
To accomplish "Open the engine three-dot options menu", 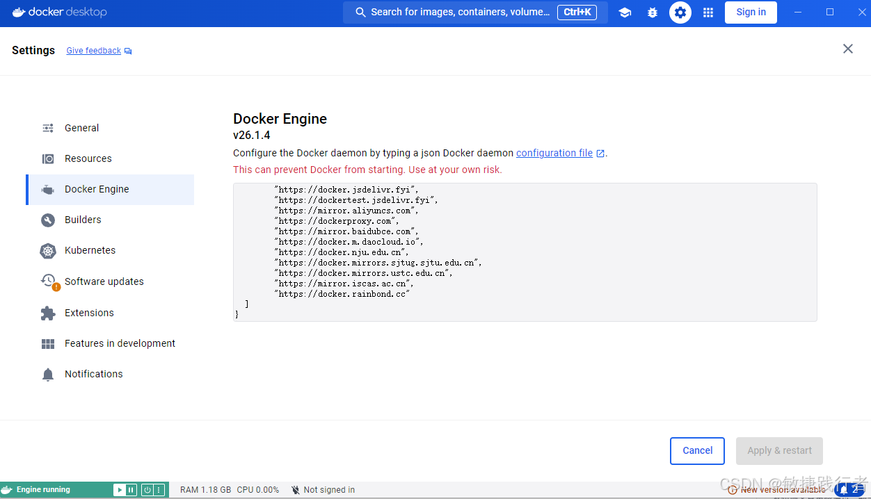I will click(x=159, y=490).
